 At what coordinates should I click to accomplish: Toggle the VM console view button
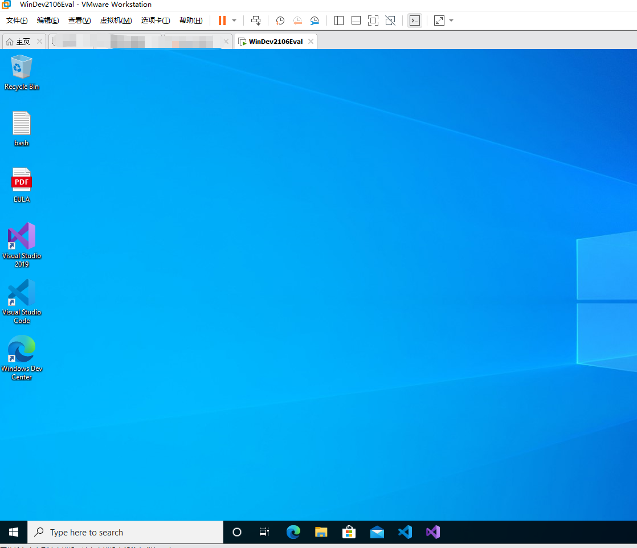pos(415,20)
